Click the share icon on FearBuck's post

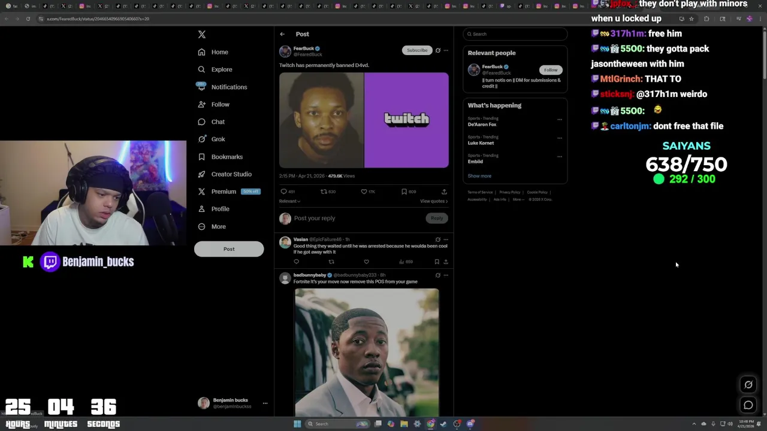444,192
